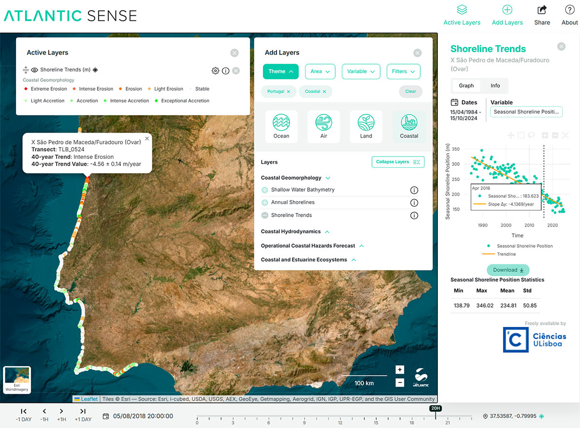Switch to the Graph tab
580x428 pixels.
466,86
